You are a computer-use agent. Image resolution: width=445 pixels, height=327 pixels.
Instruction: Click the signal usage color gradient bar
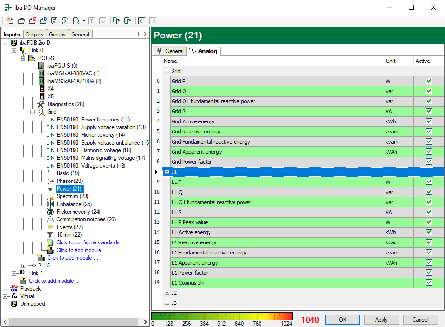coord(222,316)
